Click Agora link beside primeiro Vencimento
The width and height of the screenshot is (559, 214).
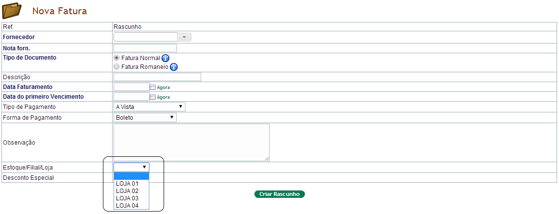click(163, 97)
